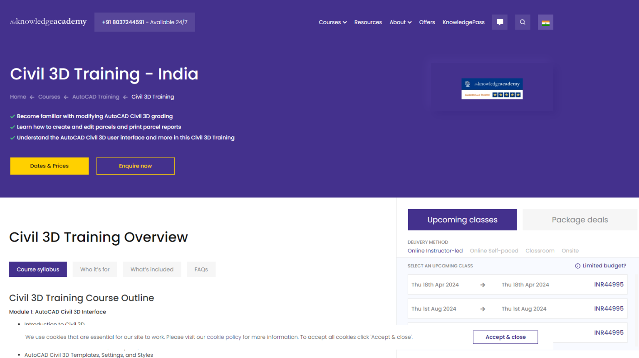Switch to the Package deals tab
Viewport: 639px width, 358px height.
(580, 220)
